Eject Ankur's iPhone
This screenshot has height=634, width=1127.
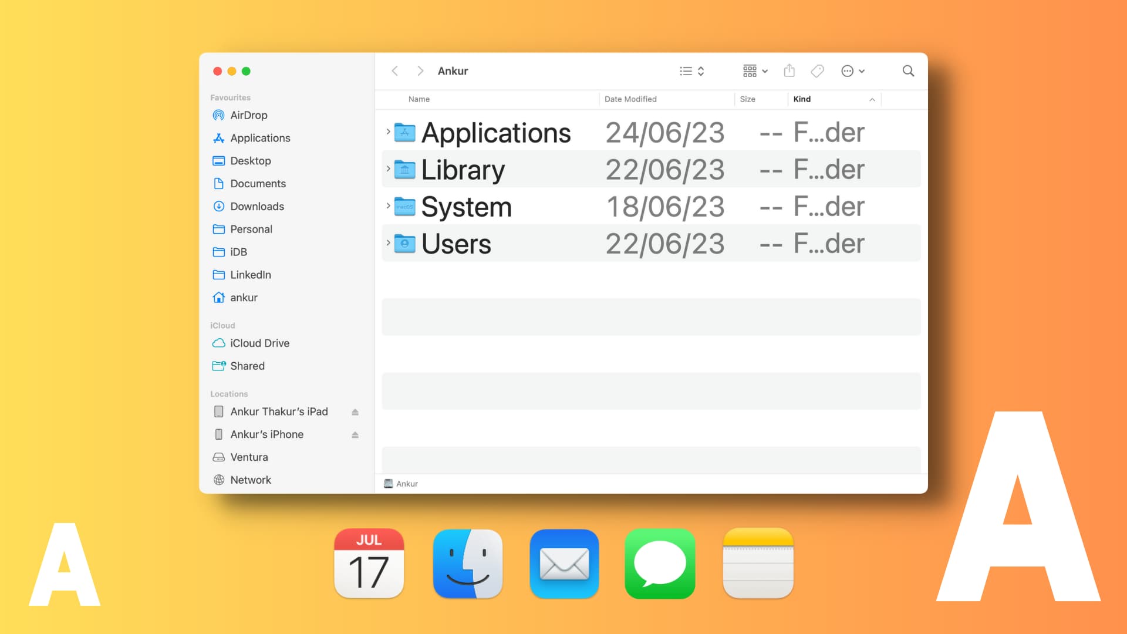coord(355,435)
